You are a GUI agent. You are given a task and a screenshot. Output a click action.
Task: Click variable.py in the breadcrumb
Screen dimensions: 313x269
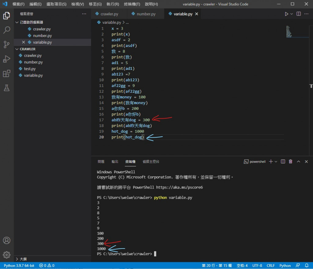point(111,23)
